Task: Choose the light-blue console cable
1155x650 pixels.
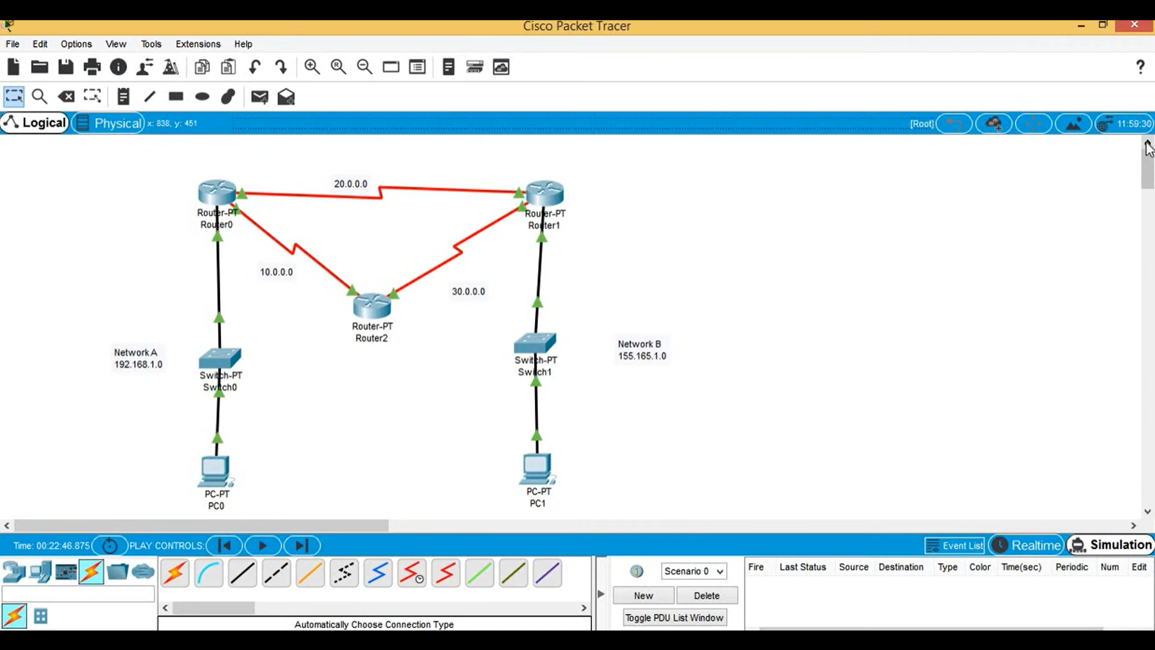Action: 209,573
